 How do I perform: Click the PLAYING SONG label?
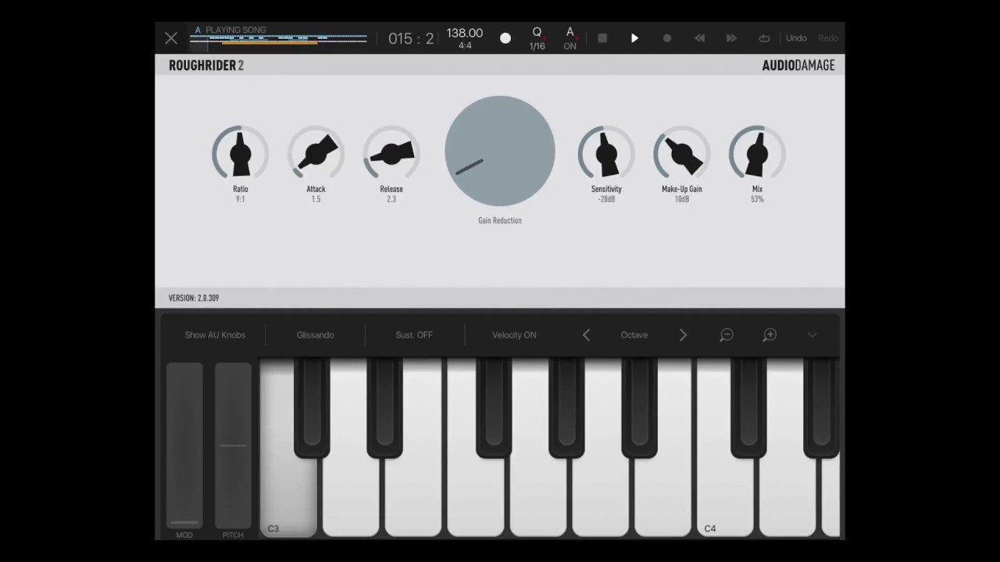pyautogui.click(x=236, y=30)
